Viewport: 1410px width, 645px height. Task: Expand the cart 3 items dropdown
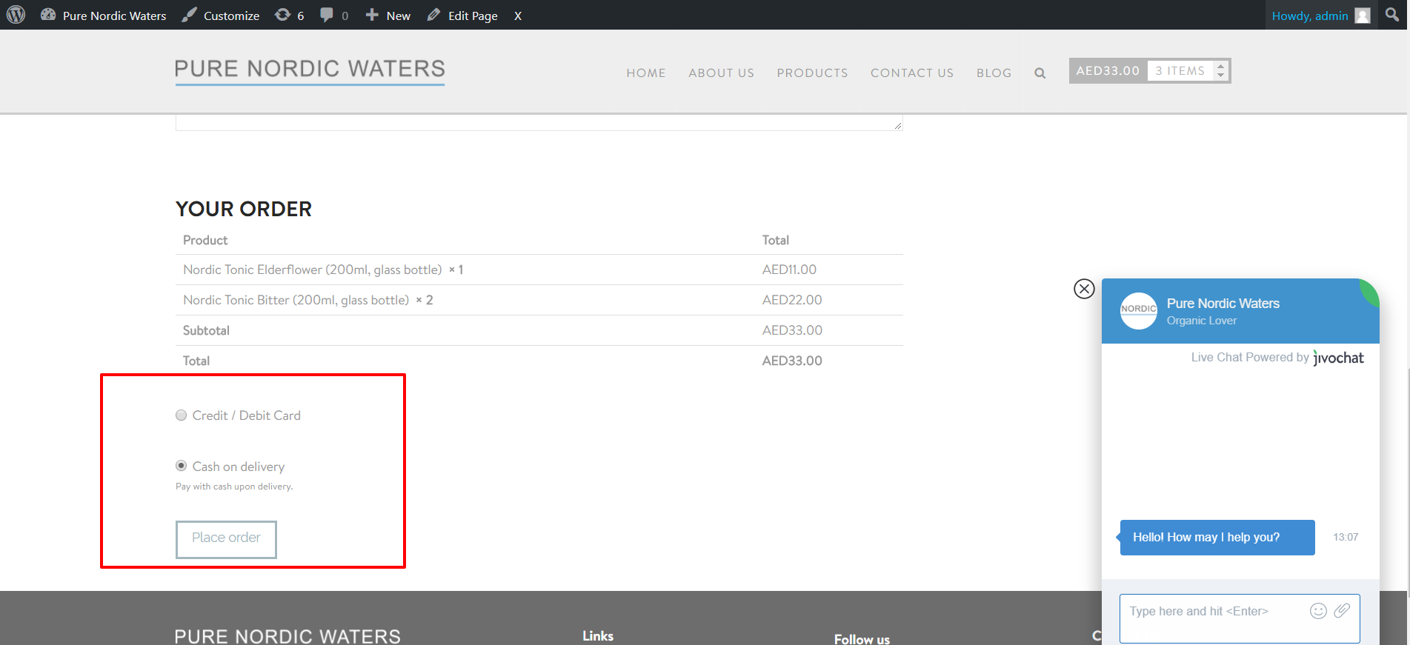(x=1220, y=71)
